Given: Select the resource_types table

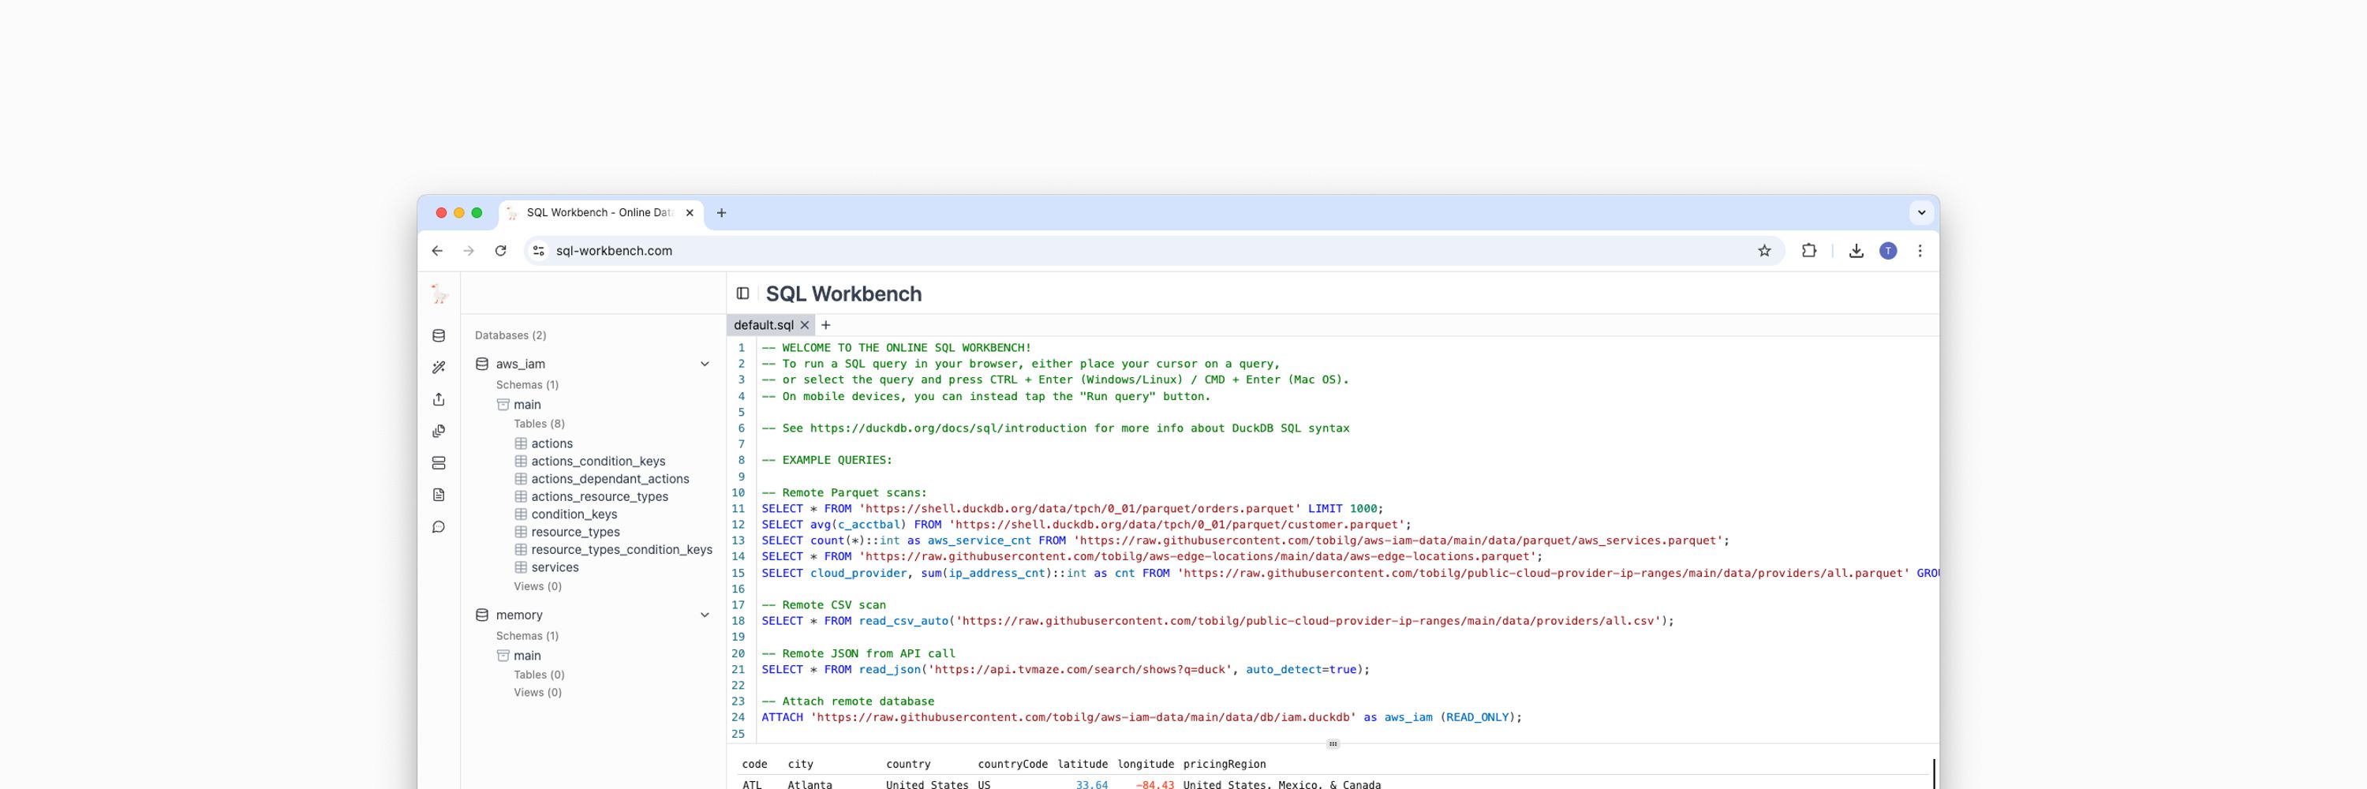Looking at the screenshot, I should [x=575, y=532].
